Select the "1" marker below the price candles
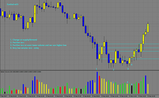The height and width of the screenshot is (98, 159). click(96, 69)
